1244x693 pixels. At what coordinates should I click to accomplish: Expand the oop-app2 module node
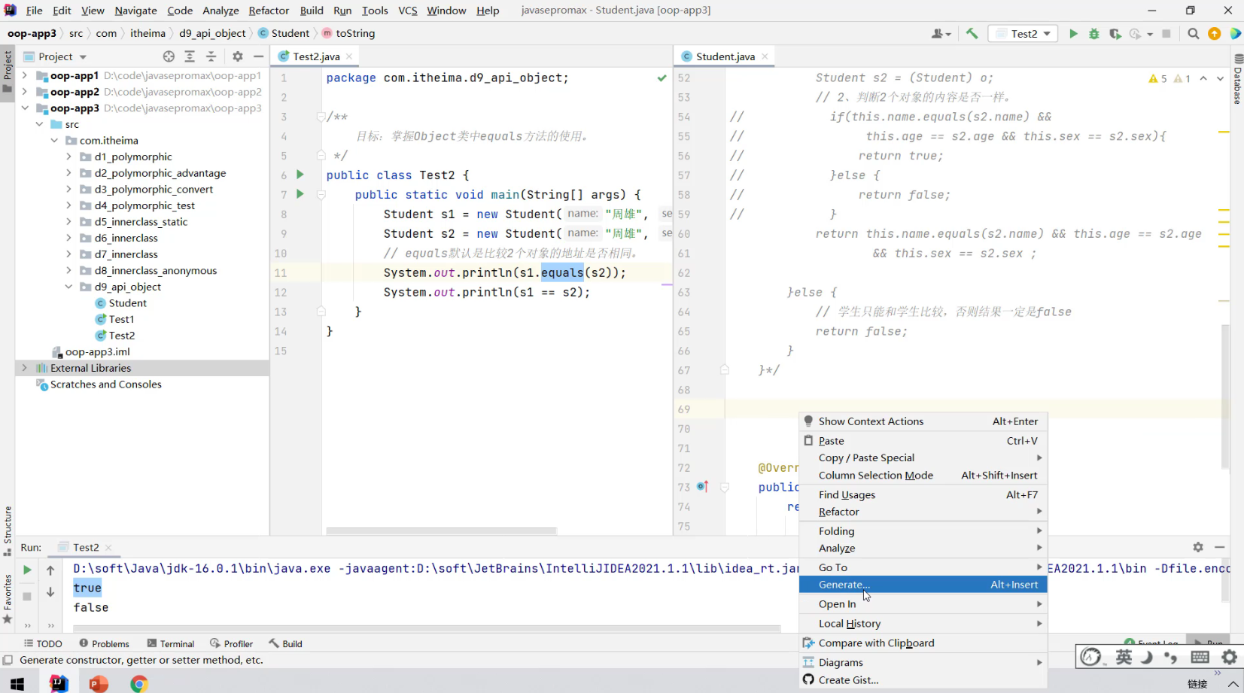[25, 92]
